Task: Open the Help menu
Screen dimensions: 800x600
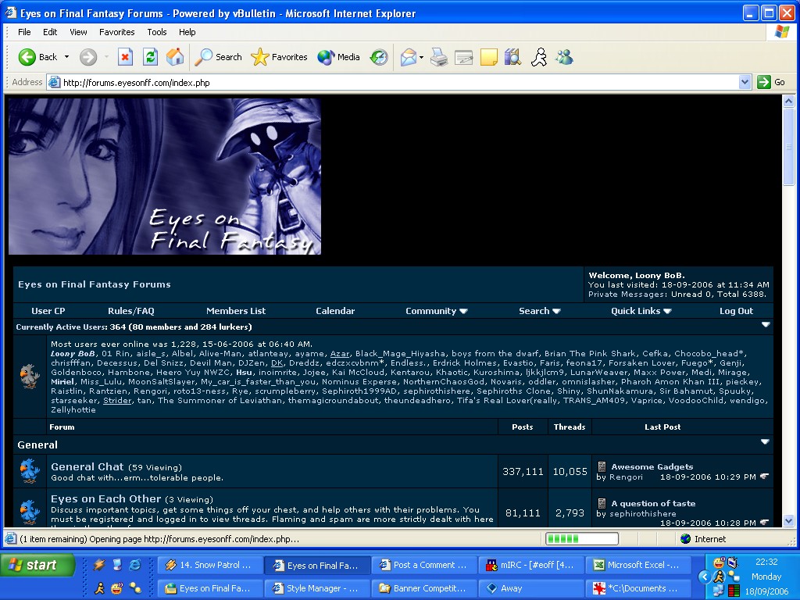Action: pyautogui.click(x=187, y=31)
